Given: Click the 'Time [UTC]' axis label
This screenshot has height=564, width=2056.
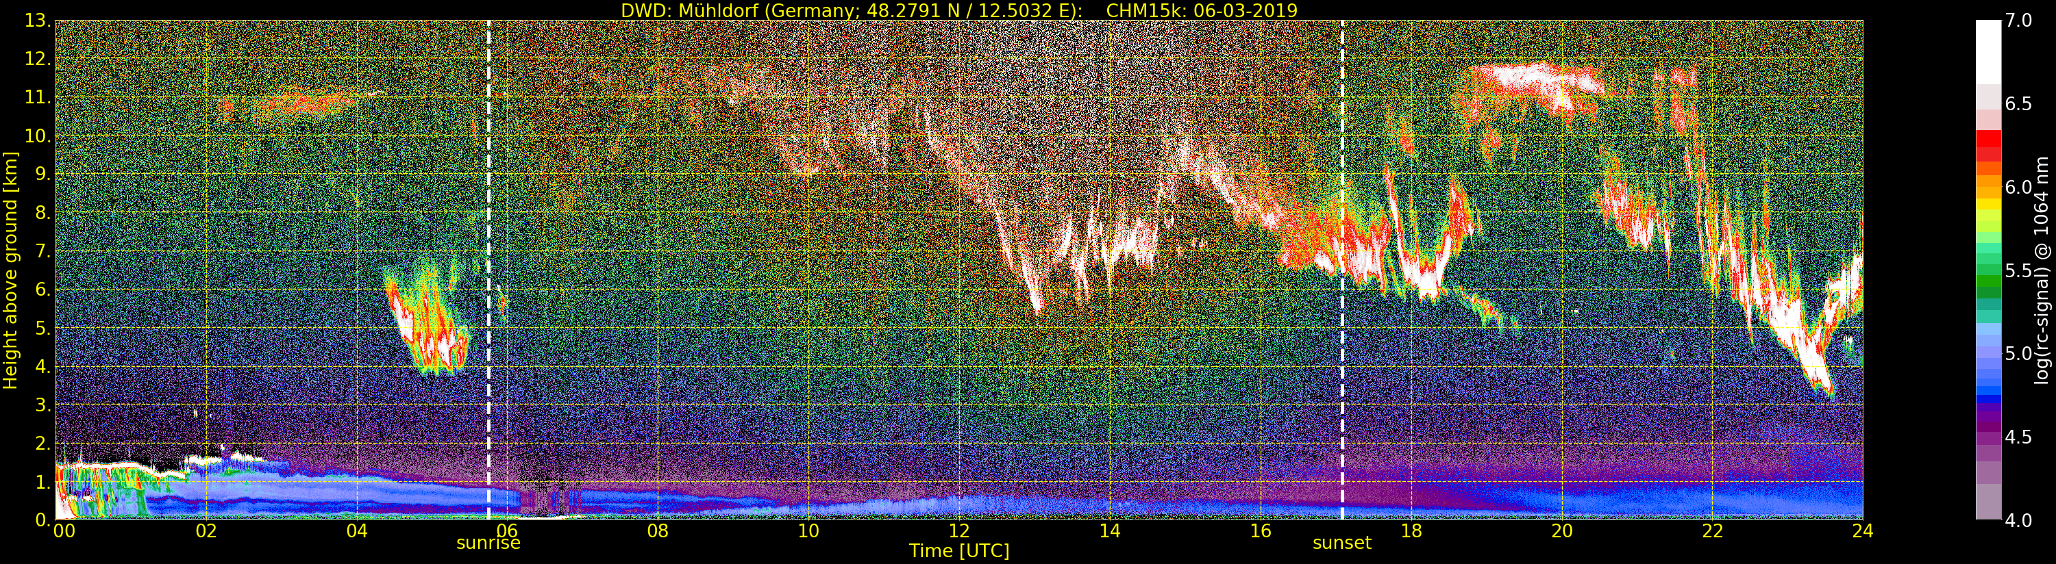Looking at the screenshot, I should click(x=958, y=550).
